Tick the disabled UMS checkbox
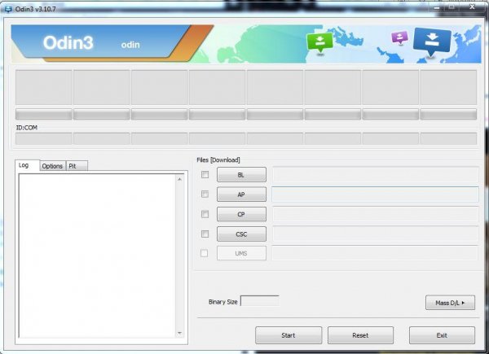The image size is (489, 354). tap(205, 253)
